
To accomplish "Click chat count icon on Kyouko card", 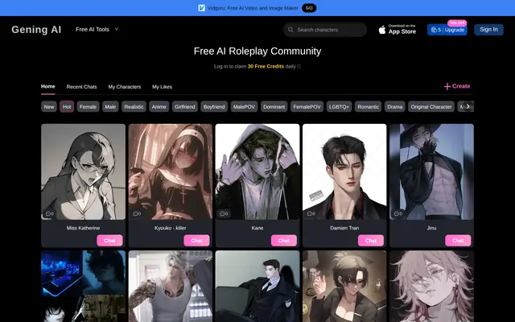I will tap(137, 213).
